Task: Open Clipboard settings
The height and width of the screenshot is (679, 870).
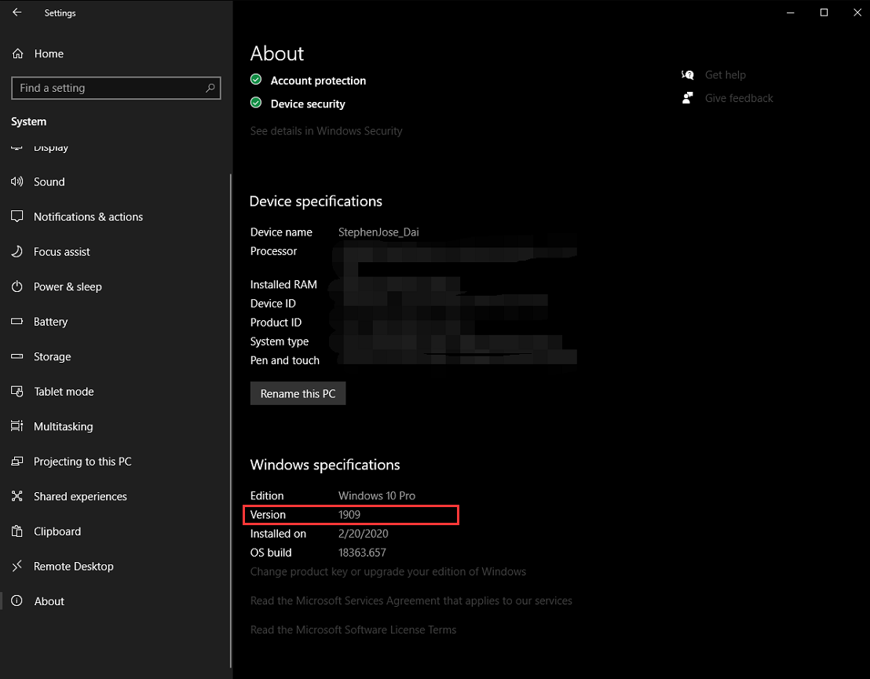Action: point(57,531)
